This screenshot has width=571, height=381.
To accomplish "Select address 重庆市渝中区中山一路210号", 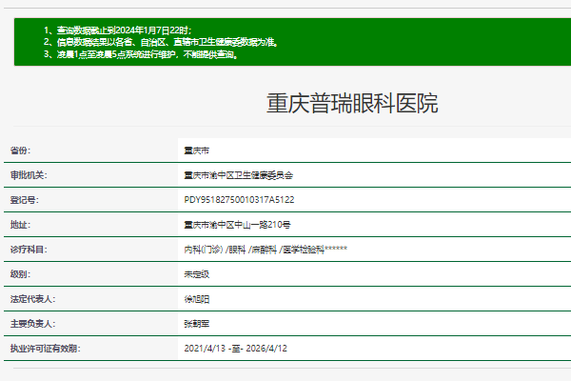I will click(x=237, y=225).
